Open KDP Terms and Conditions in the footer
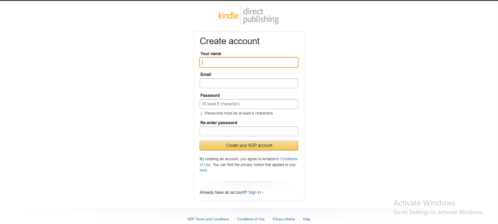 208,219
